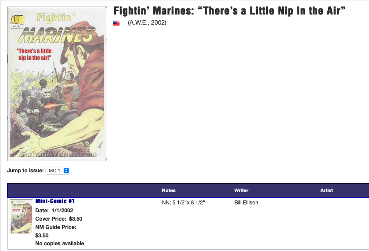The height and width of the screenshot is (251, 369).
Task: Click the Notes column header
Action: pos(169,190)
